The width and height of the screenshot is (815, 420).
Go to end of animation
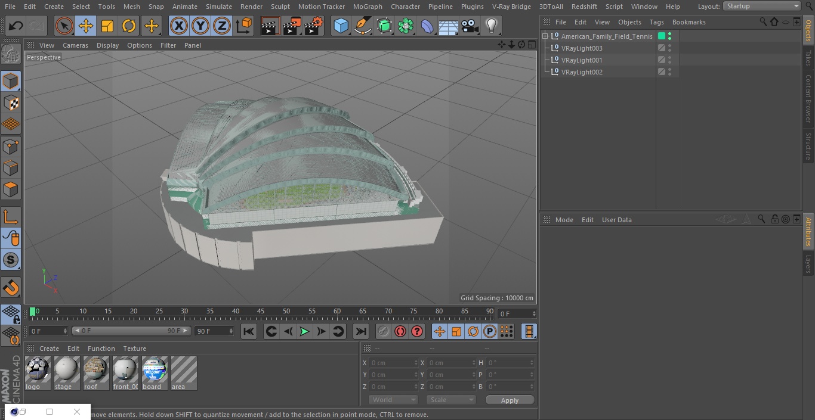tap(361, 331)
